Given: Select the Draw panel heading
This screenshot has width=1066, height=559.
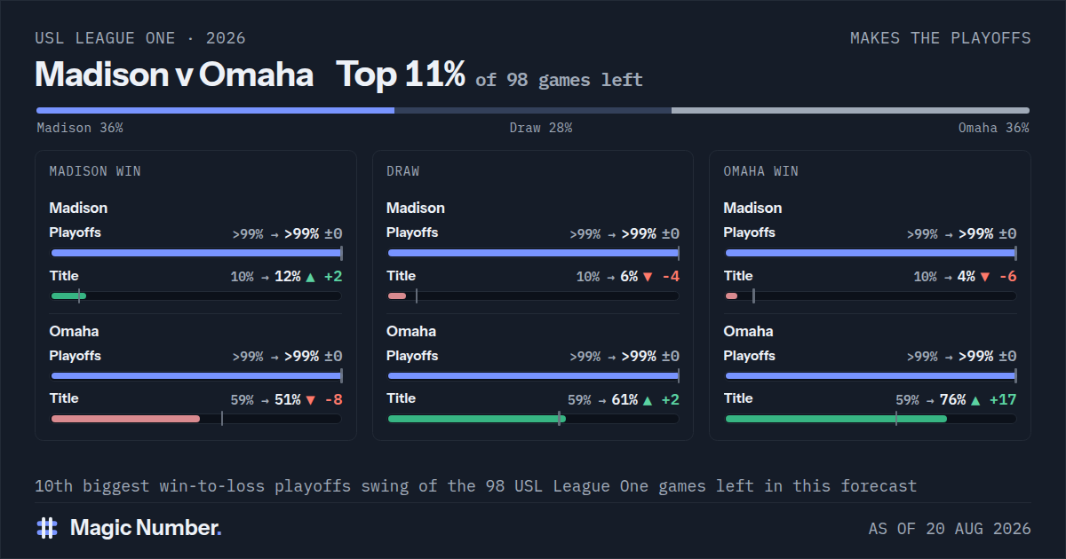Looking at the screenshot, I should coord(403,171).
